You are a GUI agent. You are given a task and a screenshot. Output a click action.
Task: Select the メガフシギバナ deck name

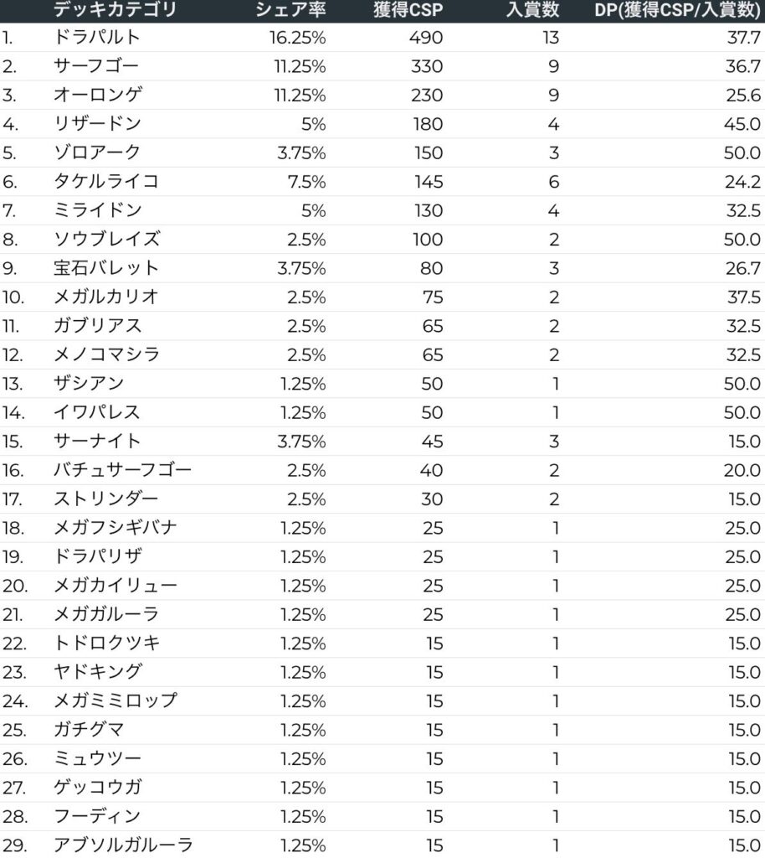(x=115, y=528)
